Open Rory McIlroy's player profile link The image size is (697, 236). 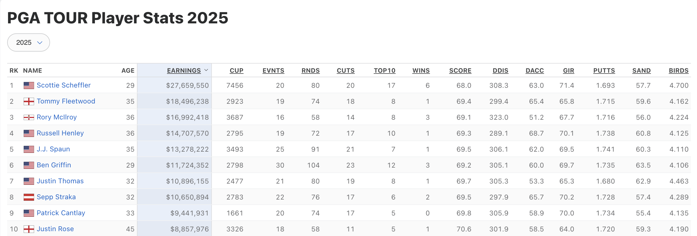click(x=57, y=117)
